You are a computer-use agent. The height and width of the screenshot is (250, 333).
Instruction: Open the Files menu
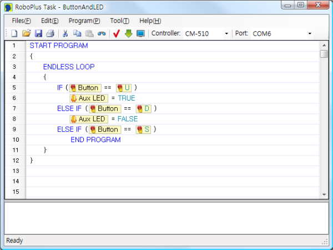pyautogui.click(x=21, y=21)
